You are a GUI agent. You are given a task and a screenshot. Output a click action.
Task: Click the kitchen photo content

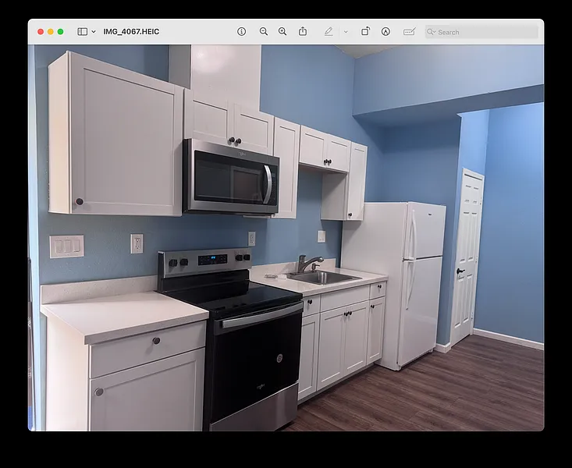click(286, 238)
